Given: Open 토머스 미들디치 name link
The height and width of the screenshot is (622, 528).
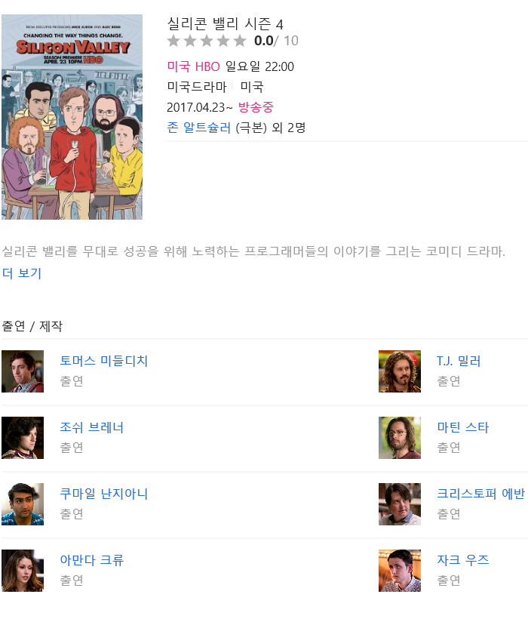Looking at the screenshot, I should tap(104, 361).
